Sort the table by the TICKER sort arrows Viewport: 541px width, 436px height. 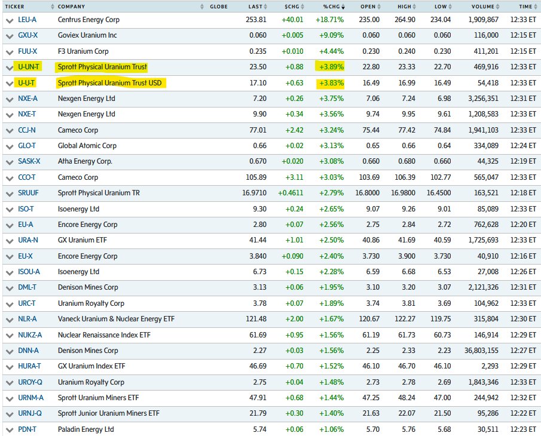tap(53, 7)
